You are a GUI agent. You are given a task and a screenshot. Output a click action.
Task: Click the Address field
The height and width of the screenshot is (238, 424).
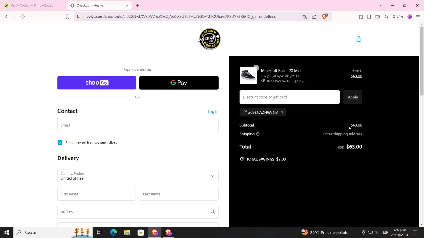138,212
